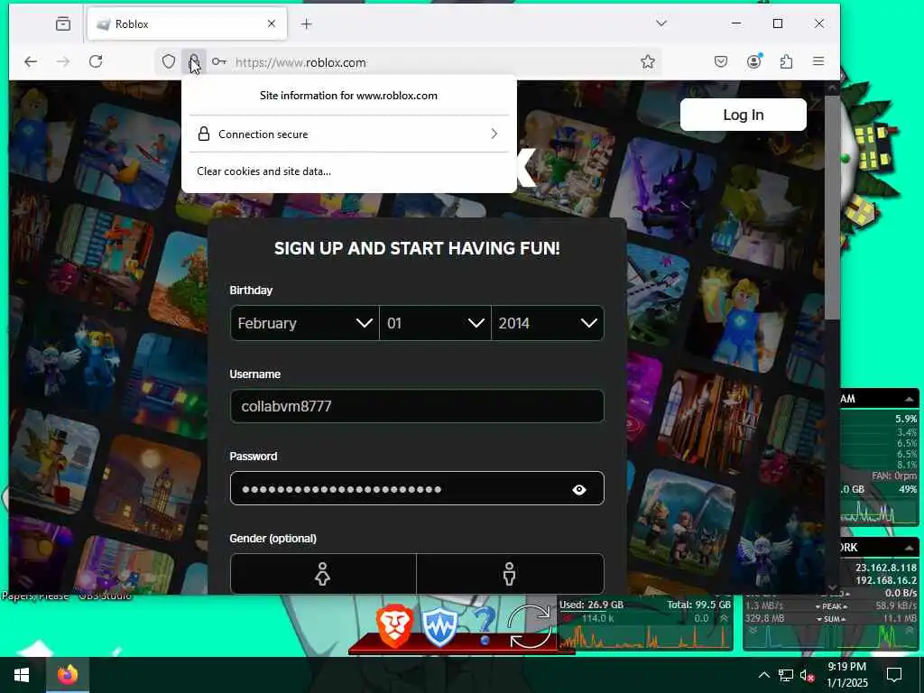924x693 pixels.
Task: Open the birthday year dropdown showing 2014
Action: [x=548, y=323]
